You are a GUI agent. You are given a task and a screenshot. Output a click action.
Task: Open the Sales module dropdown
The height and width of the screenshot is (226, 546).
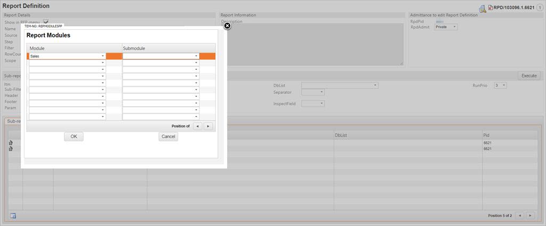pyautogui.click(x=102, y=56)
